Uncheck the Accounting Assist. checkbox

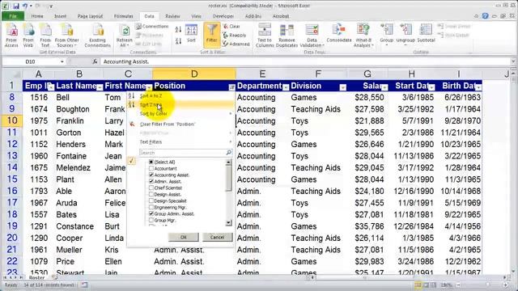(151, 175)
